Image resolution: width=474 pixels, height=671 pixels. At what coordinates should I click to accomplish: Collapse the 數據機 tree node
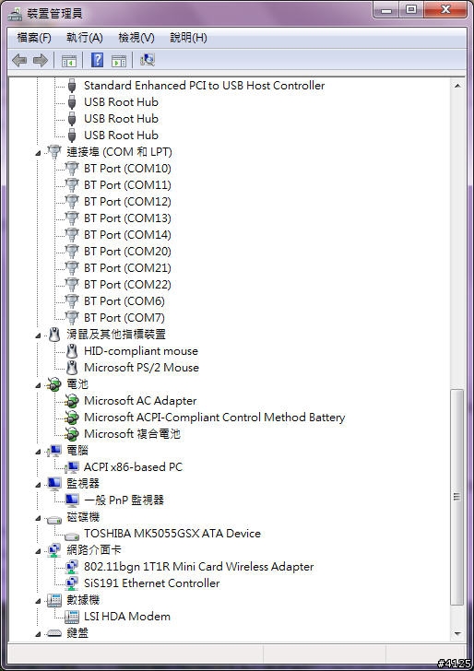pyautogui.click(x=38, y=601)
